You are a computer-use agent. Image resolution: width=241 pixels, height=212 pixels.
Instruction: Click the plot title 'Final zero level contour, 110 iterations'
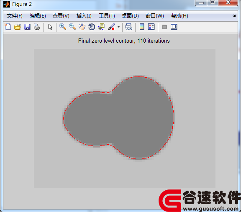124,41
